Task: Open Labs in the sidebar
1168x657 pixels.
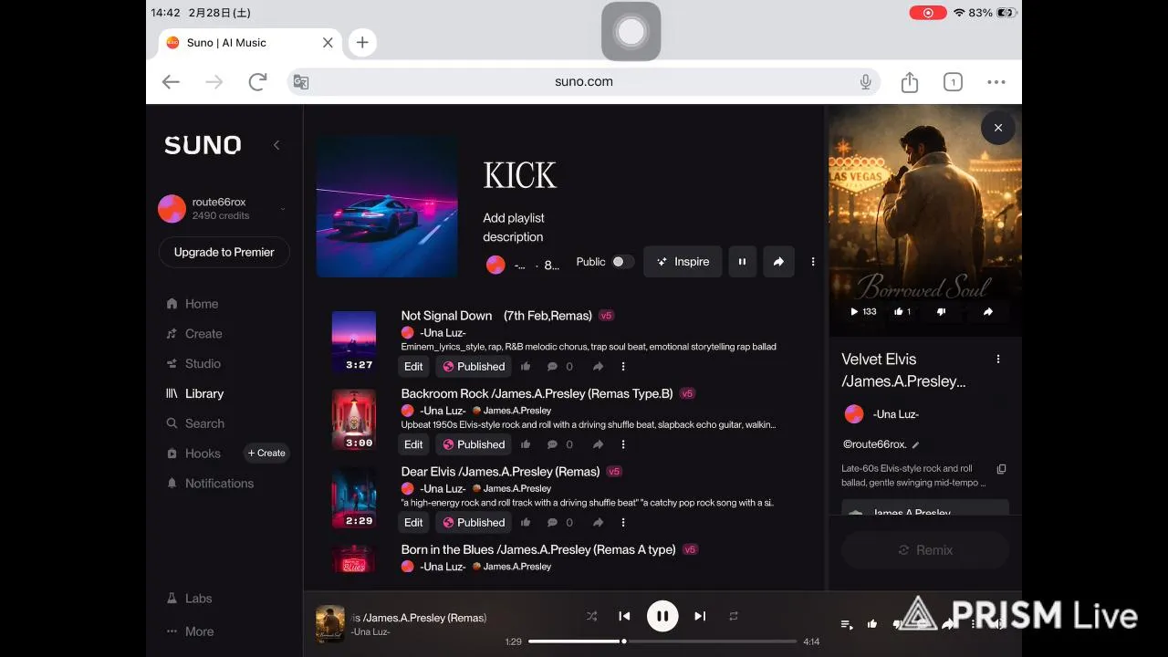Action: [190, 599]
